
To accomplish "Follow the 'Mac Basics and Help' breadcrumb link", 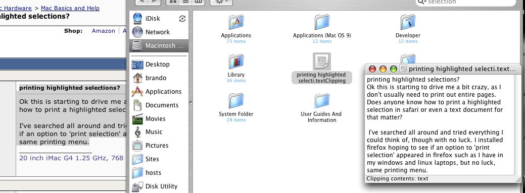I will coord(70,8).
